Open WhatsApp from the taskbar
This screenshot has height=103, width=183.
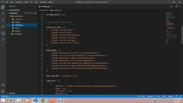coord(11,100)
